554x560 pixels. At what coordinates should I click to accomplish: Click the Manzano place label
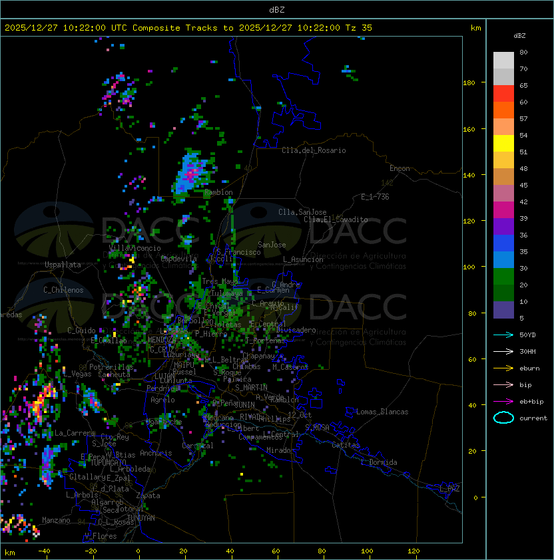(56, 520)
